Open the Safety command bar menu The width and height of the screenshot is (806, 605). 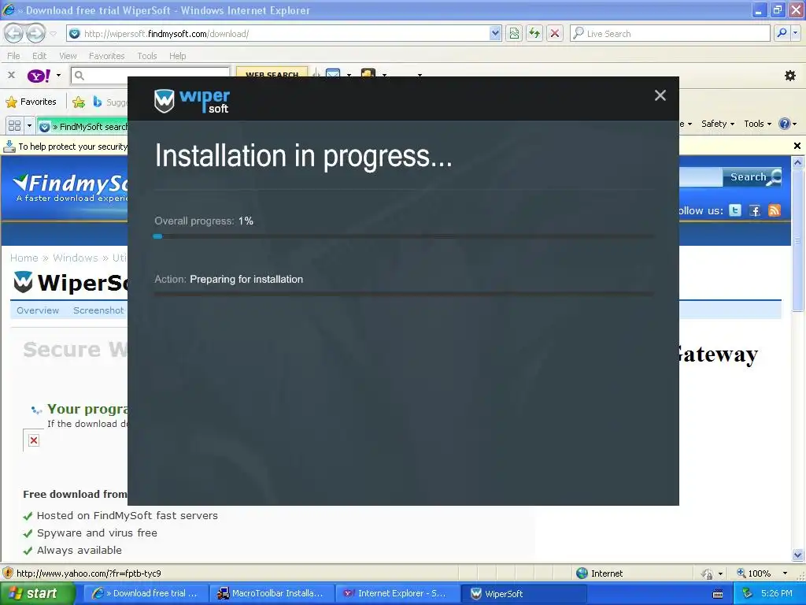718,124
